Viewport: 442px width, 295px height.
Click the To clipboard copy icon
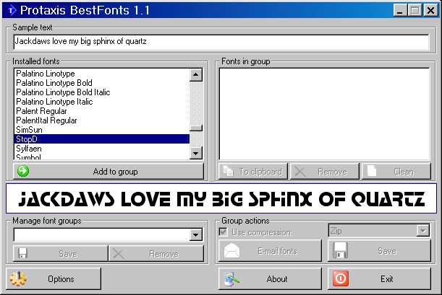pyautogui.click(x=229, y=172)
